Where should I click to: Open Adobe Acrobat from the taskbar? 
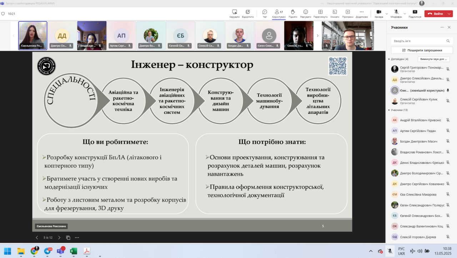point(87,251)
